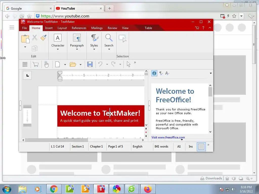Open Firefox from the taskbar
The height and width of the screenshot is (194, 259).
tap(148, 189)
